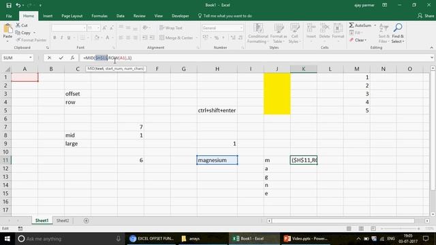436x245 pixels.
Task: Toggle Underline formatting
Action: point(68,37)
